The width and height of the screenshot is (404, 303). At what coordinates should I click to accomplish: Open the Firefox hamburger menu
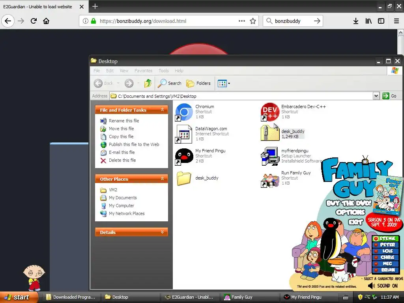tap(396, 21)
